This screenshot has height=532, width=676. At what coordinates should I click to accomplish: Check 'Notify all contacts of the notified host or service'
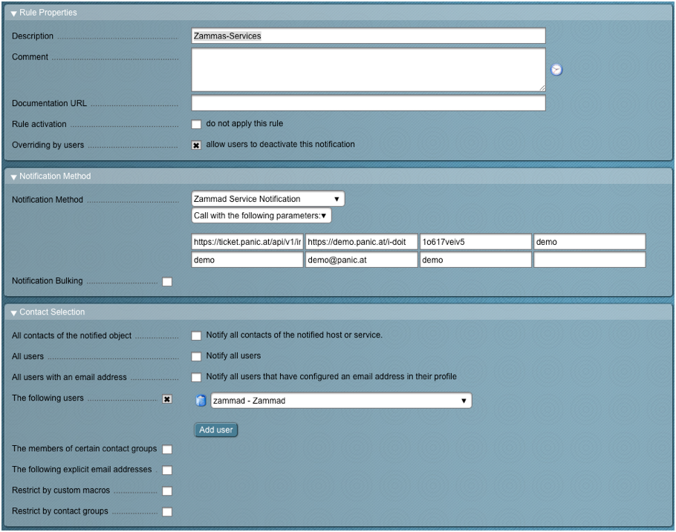pos(196,335)
